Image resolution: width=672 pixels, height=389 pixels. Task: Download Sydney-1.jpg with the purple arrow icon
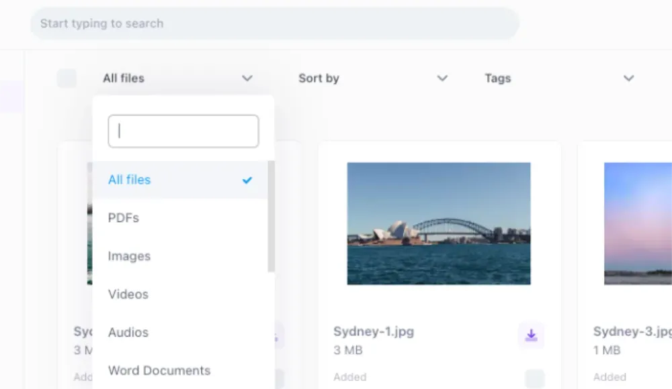pyautogui.click(x=531, y=335)
